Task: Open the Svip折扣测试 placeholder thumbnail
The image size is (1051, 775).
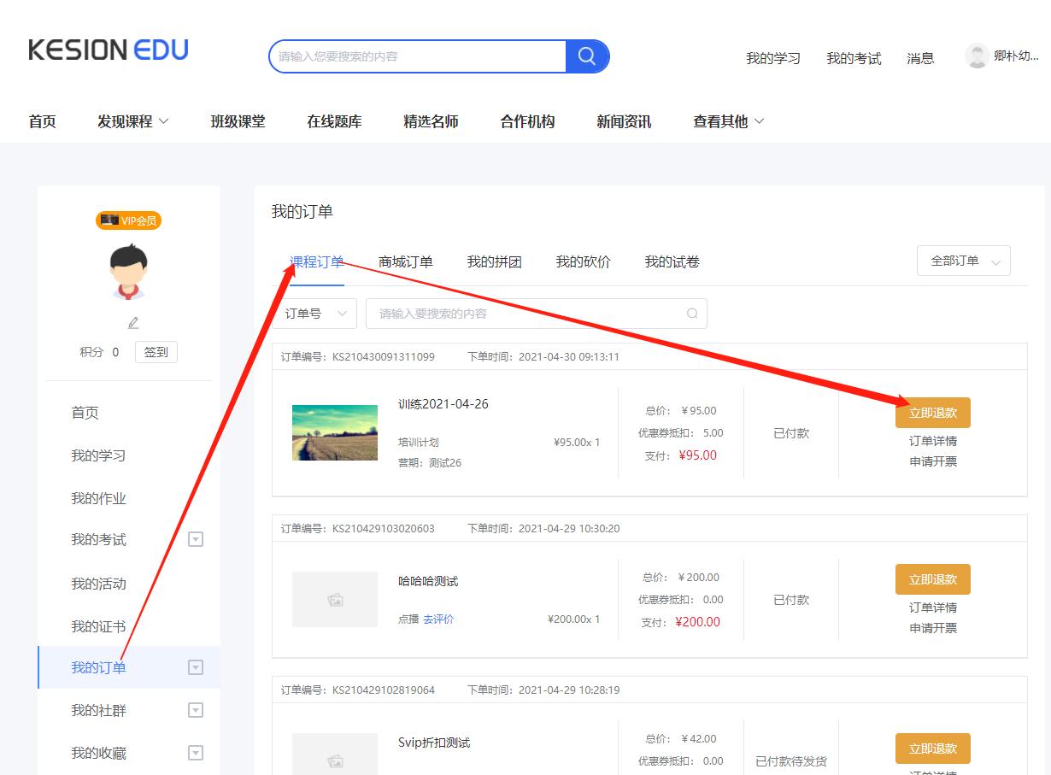Action: tap(335, 754)
